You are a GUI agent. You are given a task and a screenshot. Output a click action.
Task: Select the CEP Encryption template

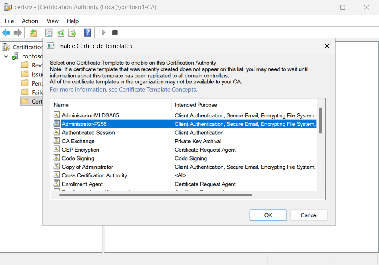81,150
